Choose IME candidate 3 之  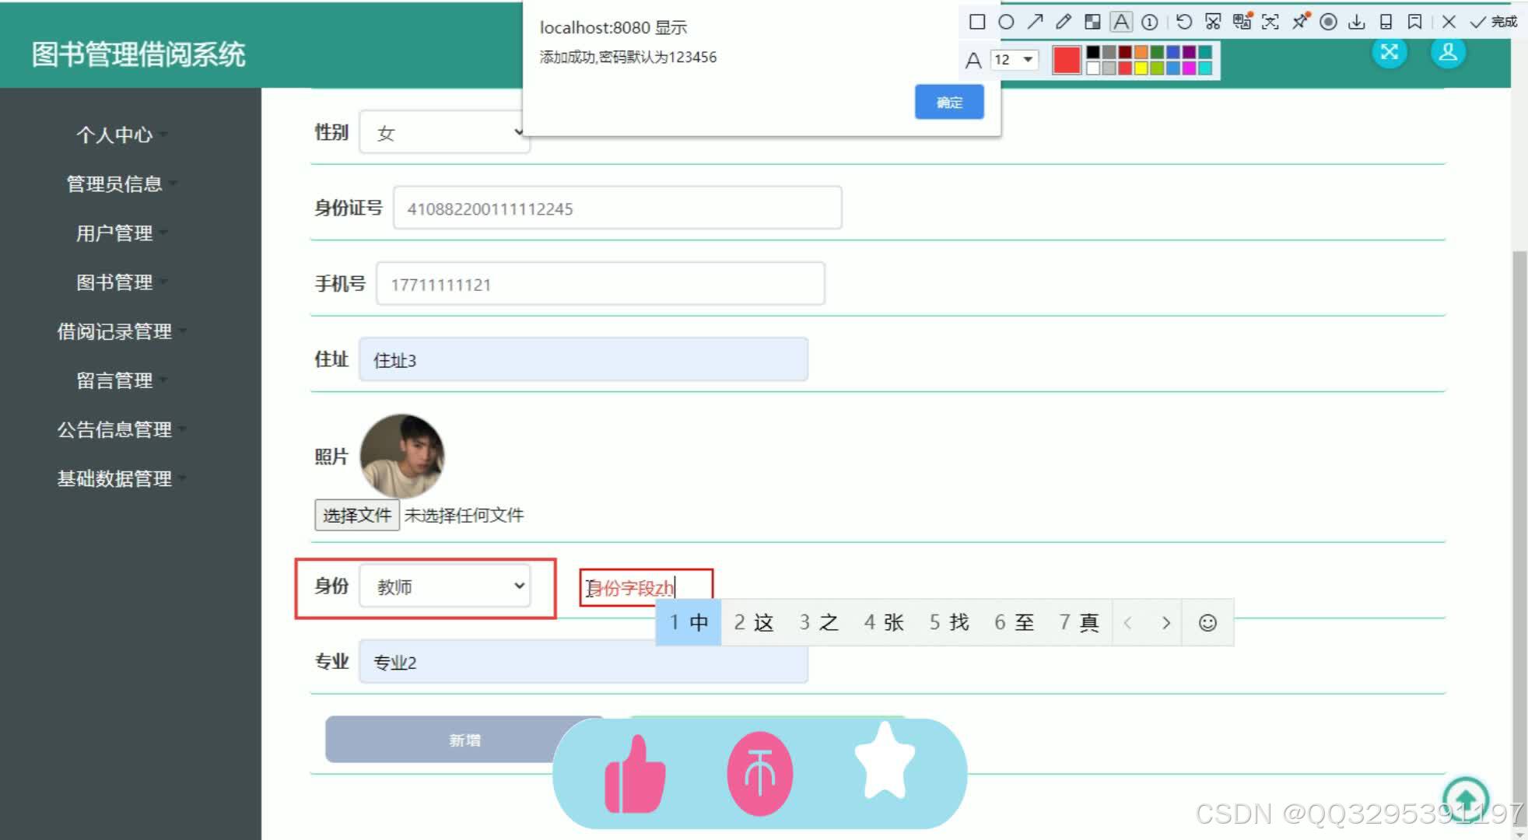pyautogui.click(x=818, y=622)
